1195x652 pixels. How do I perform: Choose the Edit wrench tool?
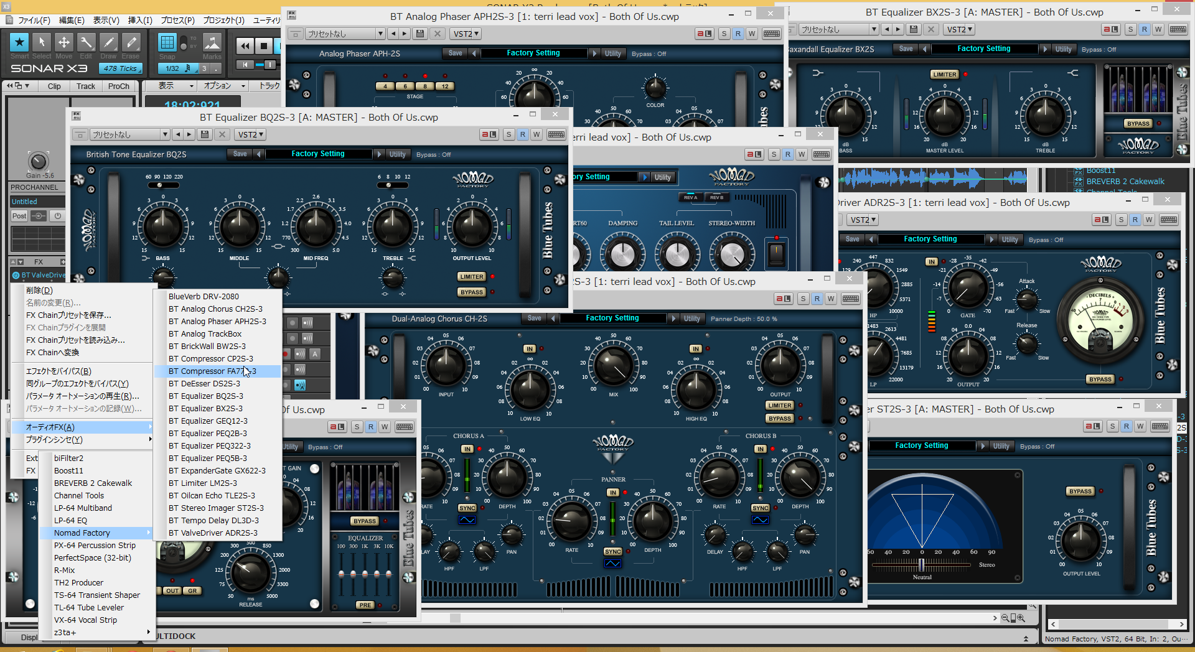point(87,42)
